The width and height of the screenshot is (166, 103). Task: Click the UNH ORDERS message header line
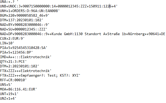point(30,11)
